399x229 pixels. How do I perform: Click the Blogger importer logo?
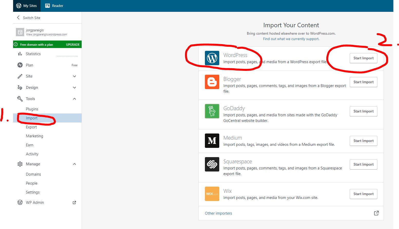212,82
